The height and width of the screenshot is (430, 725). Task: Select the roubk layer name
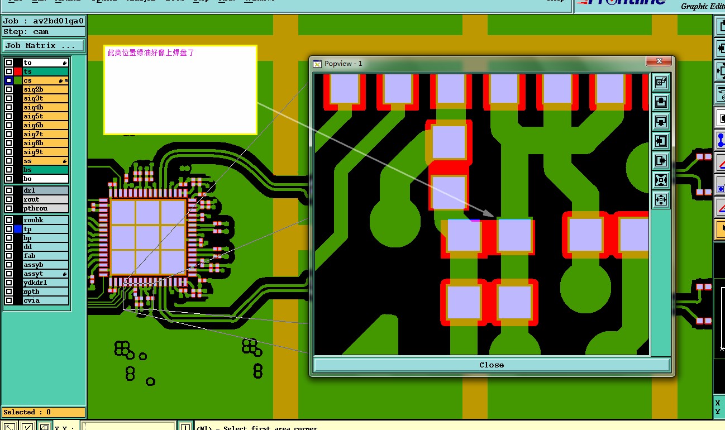coord(45,220)
